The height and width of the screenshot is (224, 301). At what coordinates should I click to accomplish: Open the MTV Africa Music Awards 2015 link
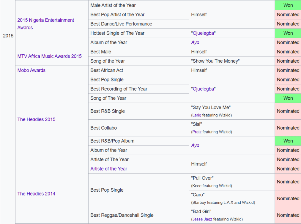(x=49, y=56)
